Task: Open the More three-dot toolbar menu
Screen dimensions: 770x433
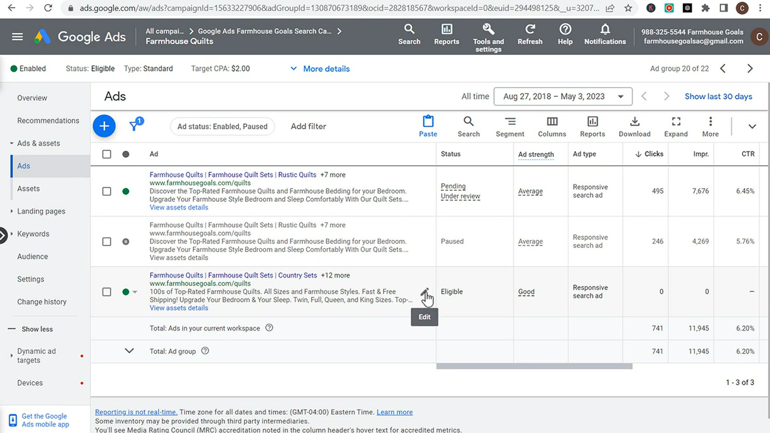Action: click(710, 126)
